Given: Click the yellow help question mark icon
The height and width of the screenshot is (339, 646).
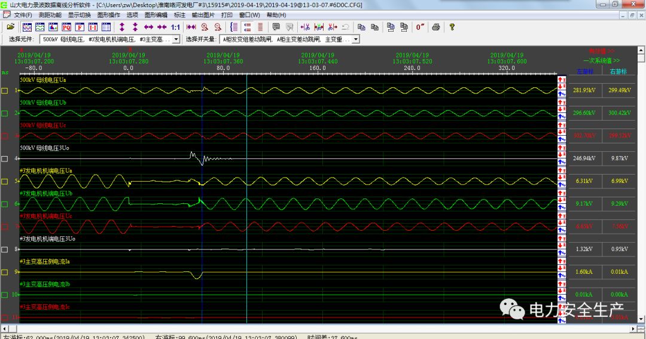Looking at the screenshot, I should (452, 27).
